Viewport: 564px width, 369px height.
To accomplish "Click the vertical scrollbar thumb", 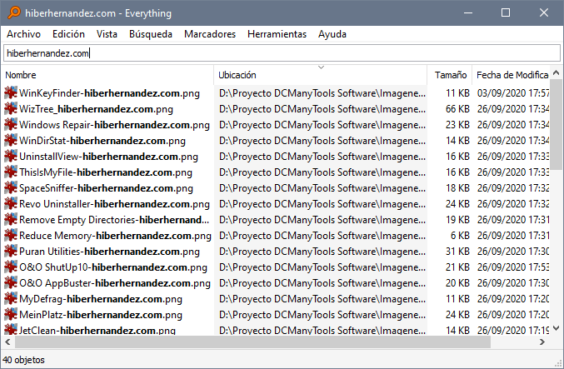I will click(x=557, y=126).
